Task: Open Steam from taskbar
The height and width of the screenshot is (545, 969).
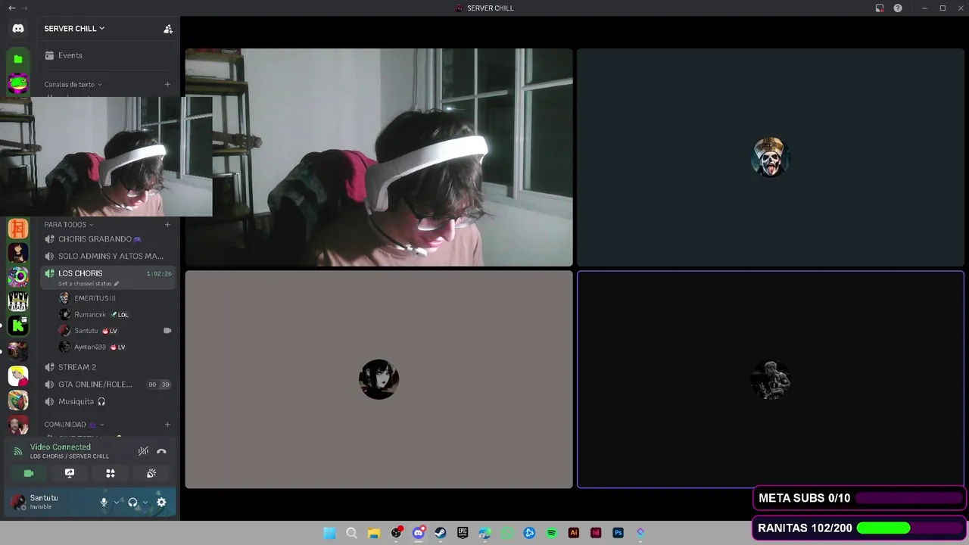Action: tap(440, 533)
